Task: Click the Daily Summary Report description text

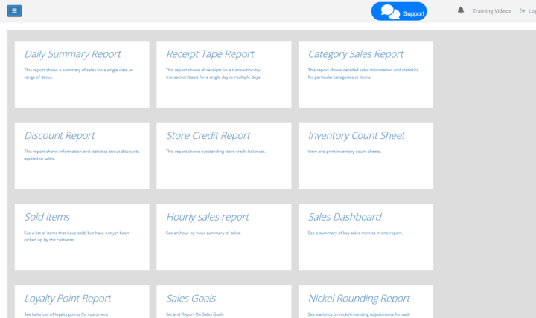Action: click(x=78, y=73)
